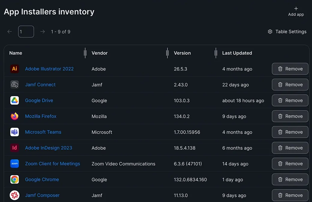This screenshot has height=202, width=312.
Task: Sort by the Version column header
Action: (182, 53)
